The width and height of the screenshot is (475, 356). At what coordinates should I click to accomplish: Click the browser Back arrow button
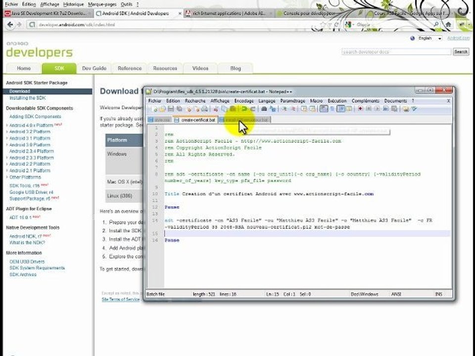(10, 25)
